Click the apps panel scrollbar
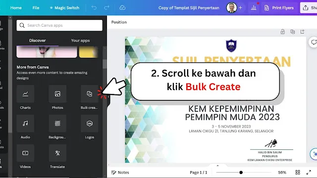Screen dimensions: 317x178 (105, 64)
